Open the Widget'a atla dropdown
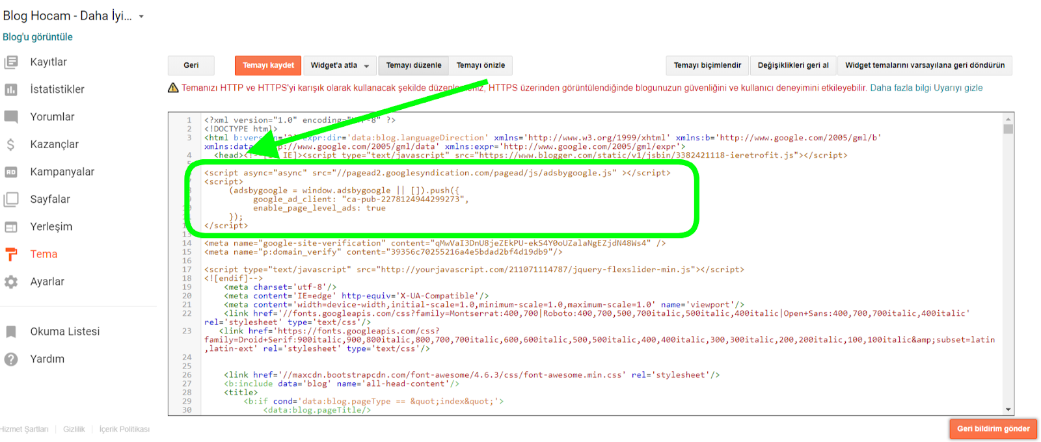The image size is (1041, 442). pos(340,65)
